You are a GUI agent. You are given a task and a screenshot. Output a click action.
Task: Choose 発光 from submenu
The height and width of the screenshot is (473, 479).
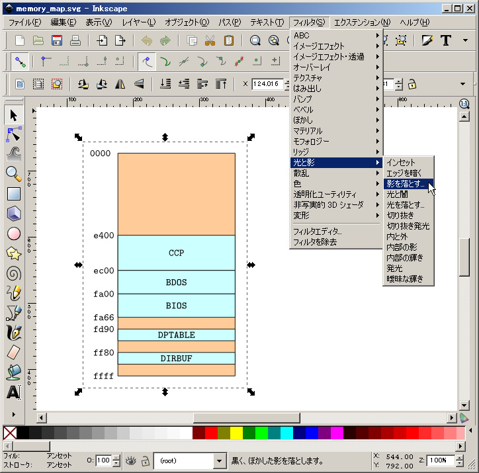(x=408, y=268)
